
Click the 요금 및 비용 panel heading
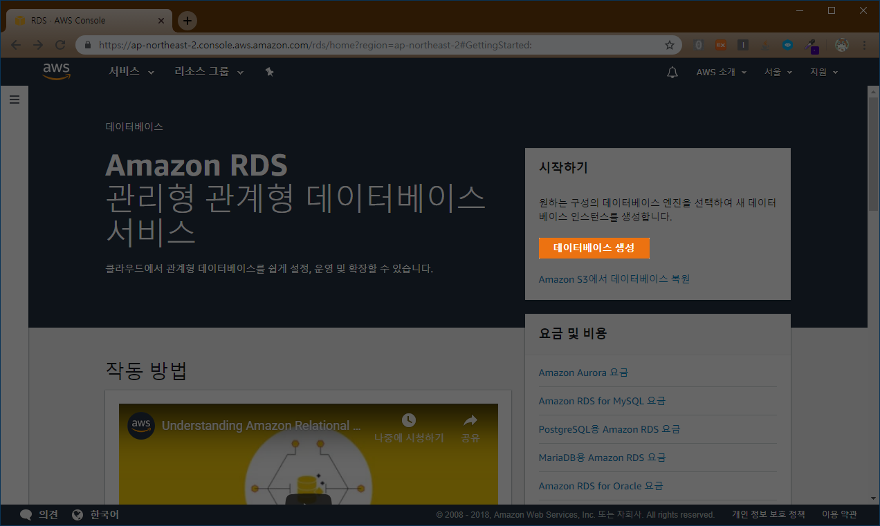point(573,333)
